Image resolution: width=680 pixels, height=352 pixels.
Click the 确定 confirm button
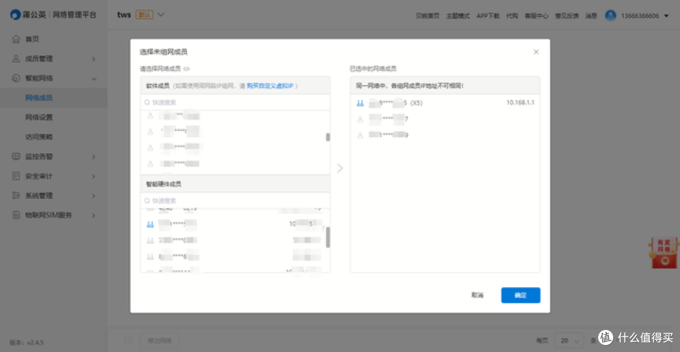pyautogui.click(x=521, y=295)
